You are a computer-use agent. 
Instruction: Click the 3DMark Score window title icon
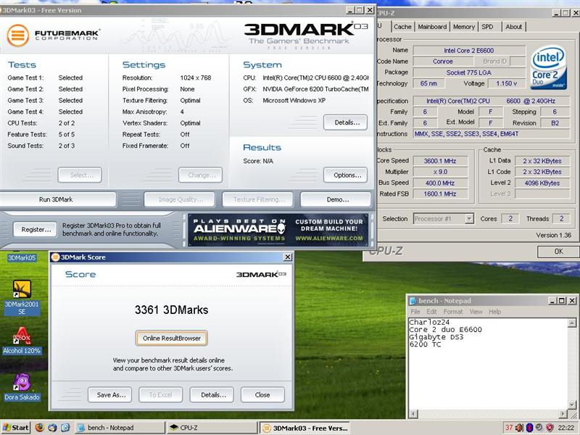[56, 257]
